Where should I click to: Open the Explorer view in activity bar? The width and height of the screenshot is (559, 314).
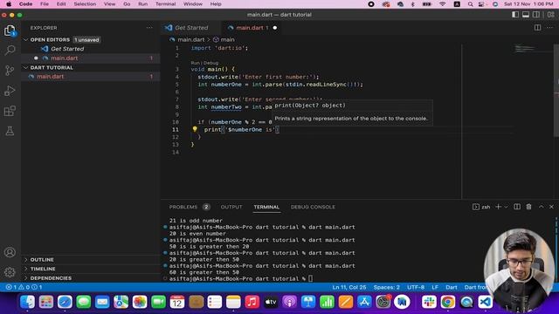(10, 31)
